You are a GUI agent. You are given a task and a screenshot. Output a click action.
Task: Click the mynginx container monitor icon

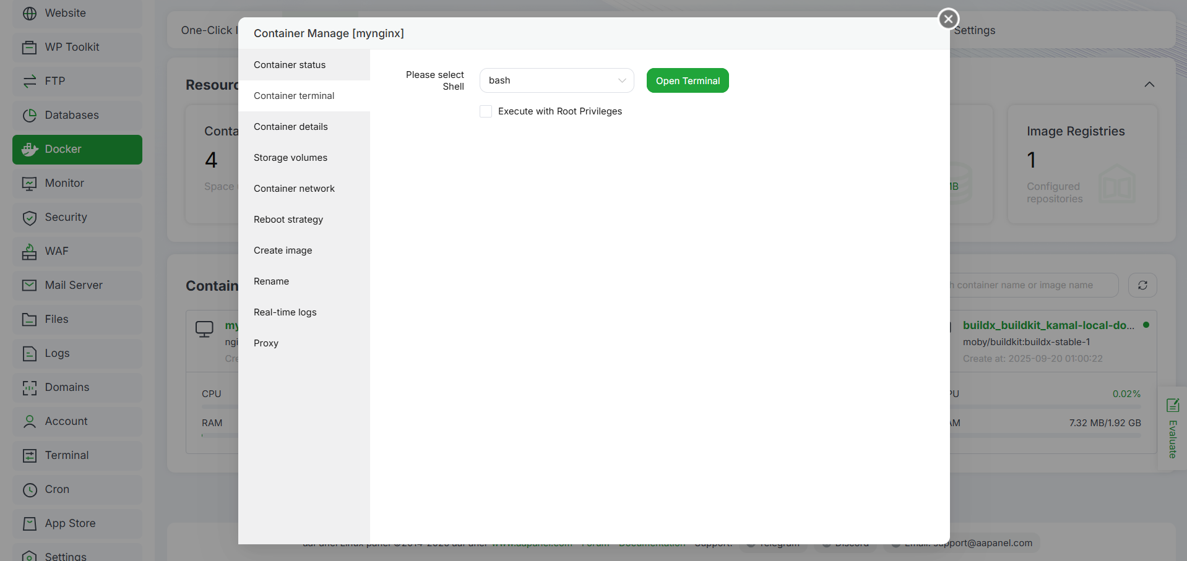click(x=204, y=328)
